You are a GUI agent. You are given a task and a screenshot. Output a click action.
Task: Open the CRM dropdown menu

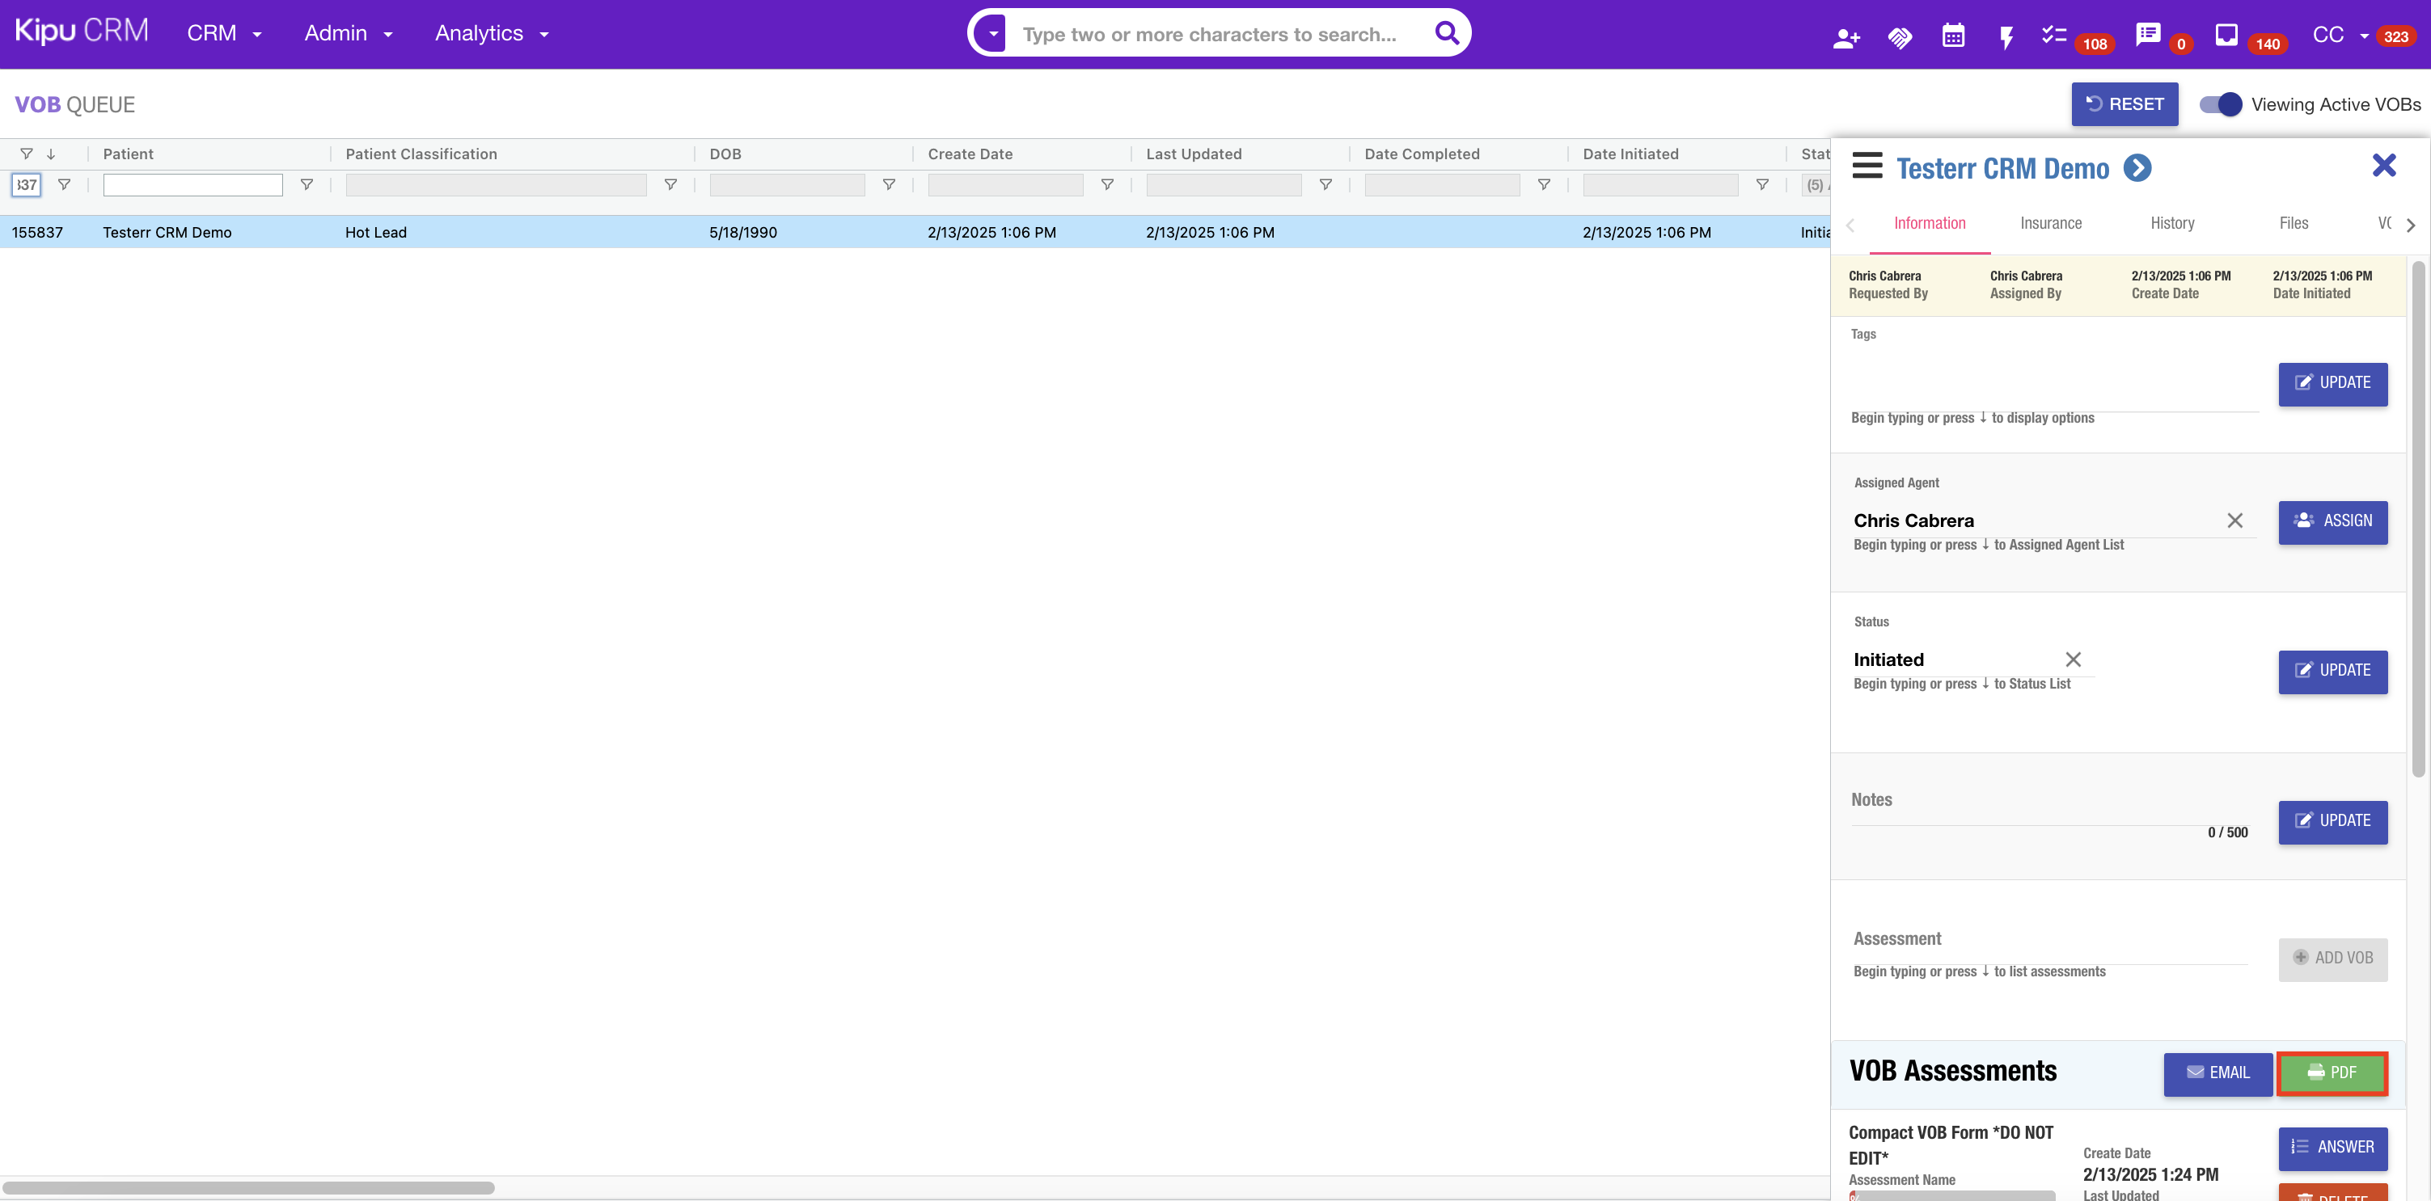tap(225, 34)
